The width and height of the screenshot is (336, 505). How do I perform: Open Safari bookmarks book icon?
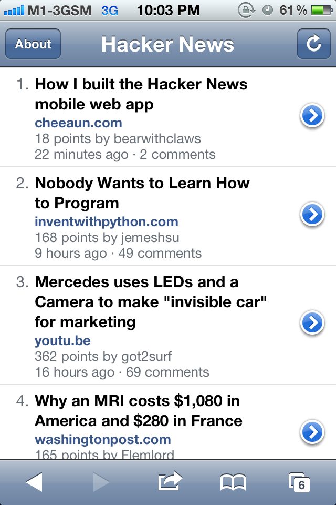(233, 482)
